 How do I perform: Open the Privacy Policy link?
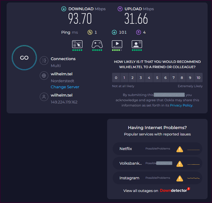[181, 105]
